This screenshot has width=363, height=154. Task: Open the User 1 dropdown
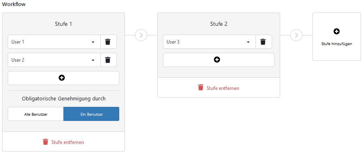click(54, 42)
